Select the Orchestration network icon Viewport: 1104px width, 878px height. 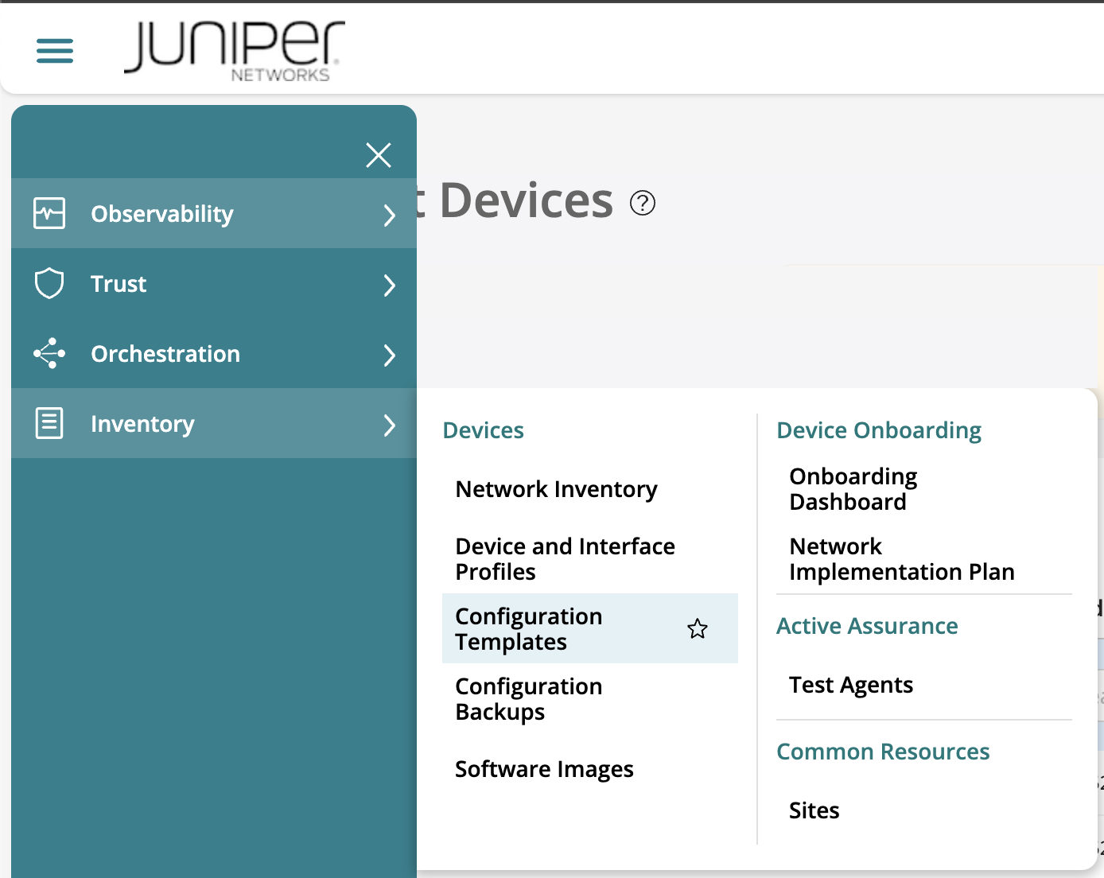[x=49, y=353]
